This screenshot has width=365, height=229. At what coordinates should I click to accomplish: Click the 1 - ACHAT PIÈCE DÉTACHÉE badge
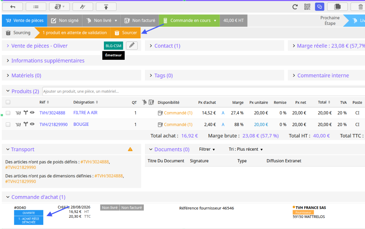point(29,221)
